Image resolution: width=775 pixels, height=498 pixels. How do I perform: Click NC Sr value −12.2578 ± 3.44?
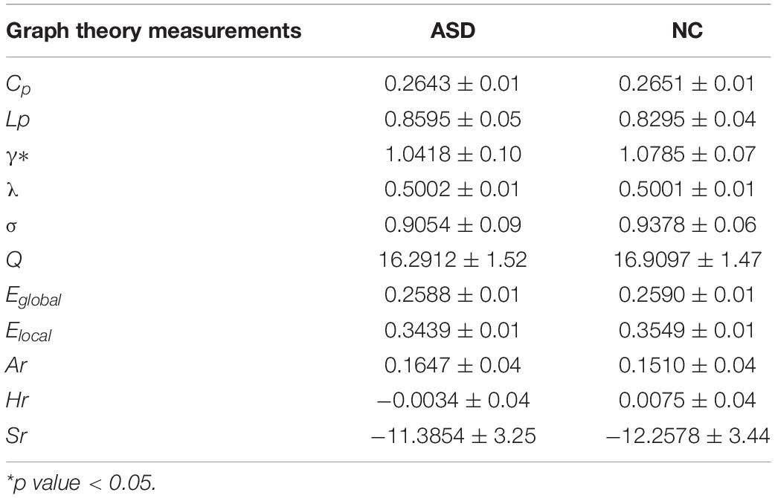tap(687, 436)
